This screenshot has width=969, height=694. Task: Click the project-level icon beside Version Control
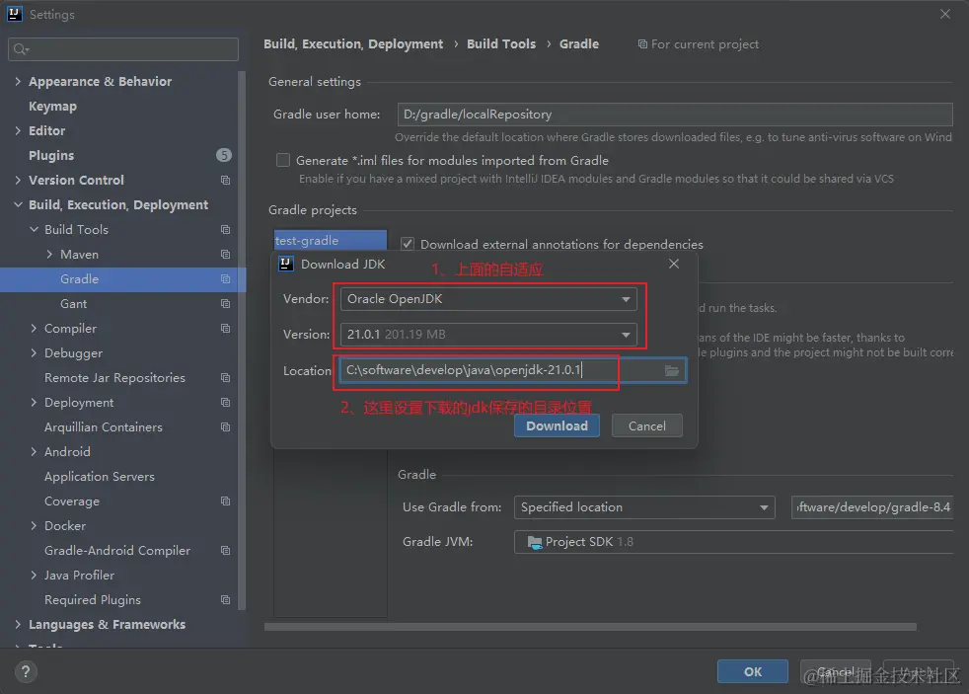[226, 181]
